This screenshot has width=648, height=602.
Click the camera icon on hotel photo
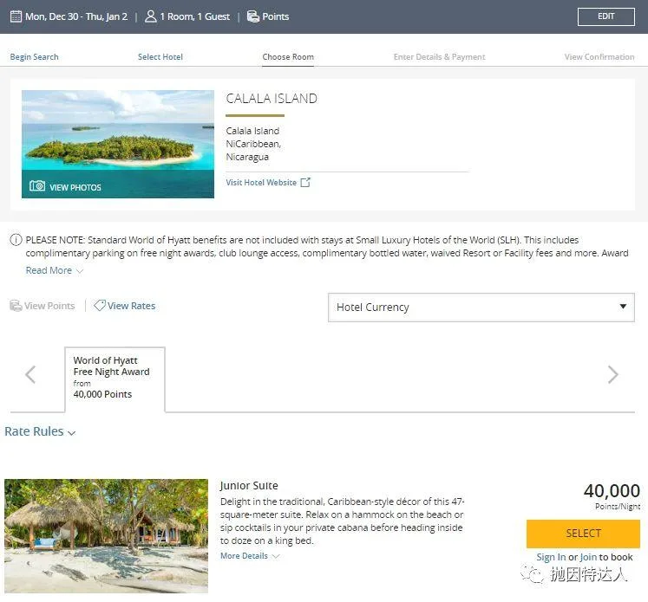[x=37, y=186]
